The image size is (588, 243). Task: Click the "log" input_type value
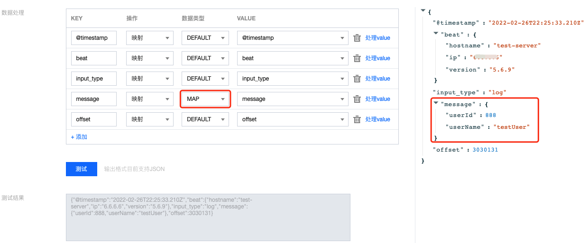click(498, 92)
